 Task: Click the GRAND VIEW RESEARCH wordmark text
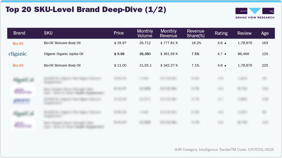pyautogui.click(x=255, y=18)
